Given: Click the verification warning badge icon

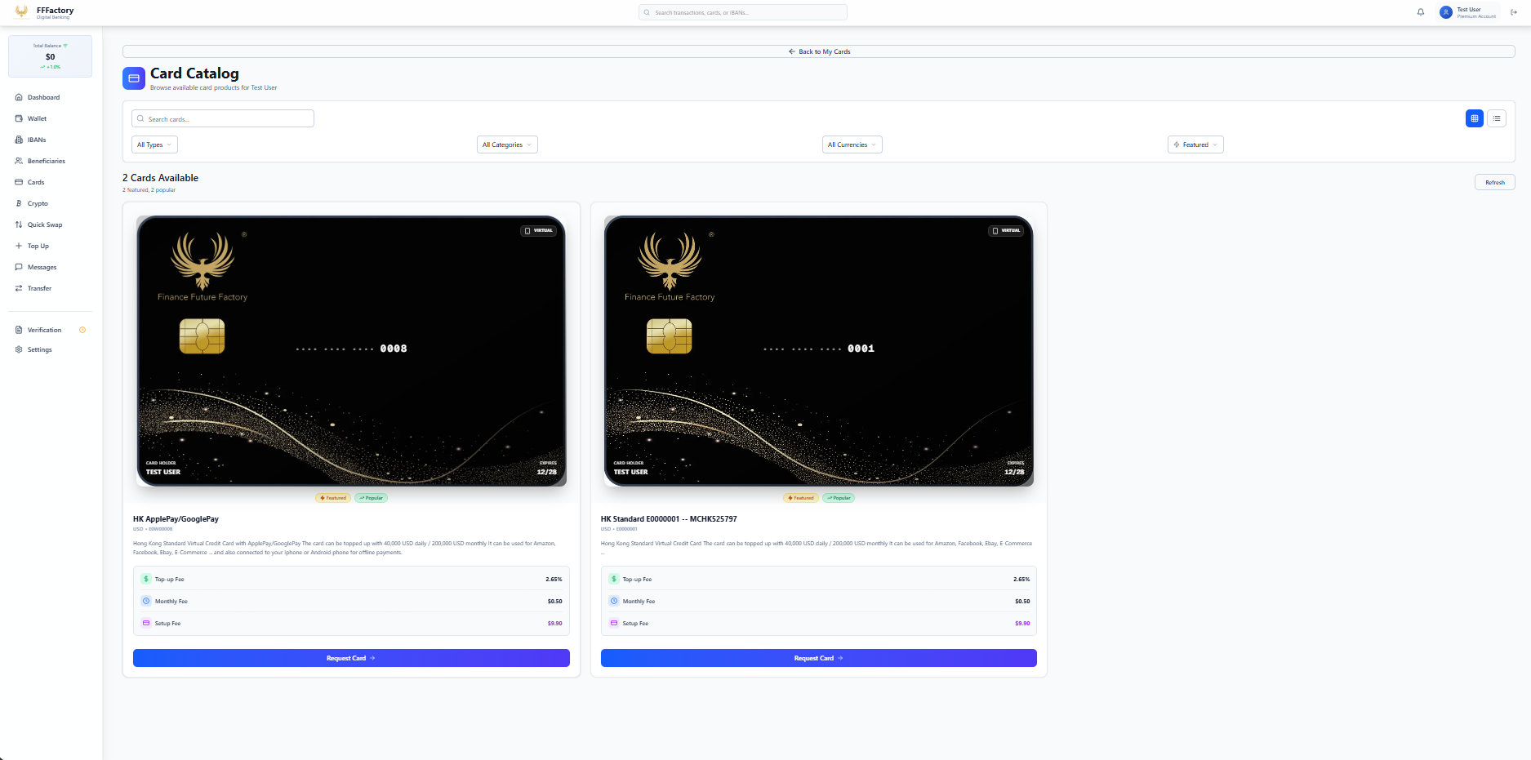Looking at the screenshot, I should (82, 330).
